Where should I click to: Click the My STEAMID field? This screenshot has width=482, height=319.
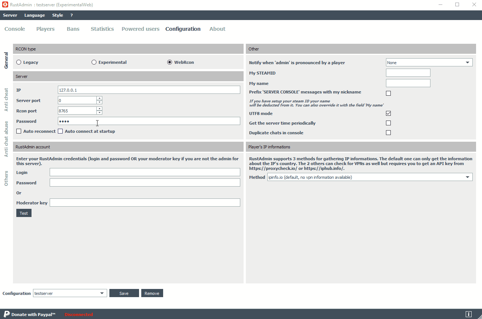click(408, 73)
